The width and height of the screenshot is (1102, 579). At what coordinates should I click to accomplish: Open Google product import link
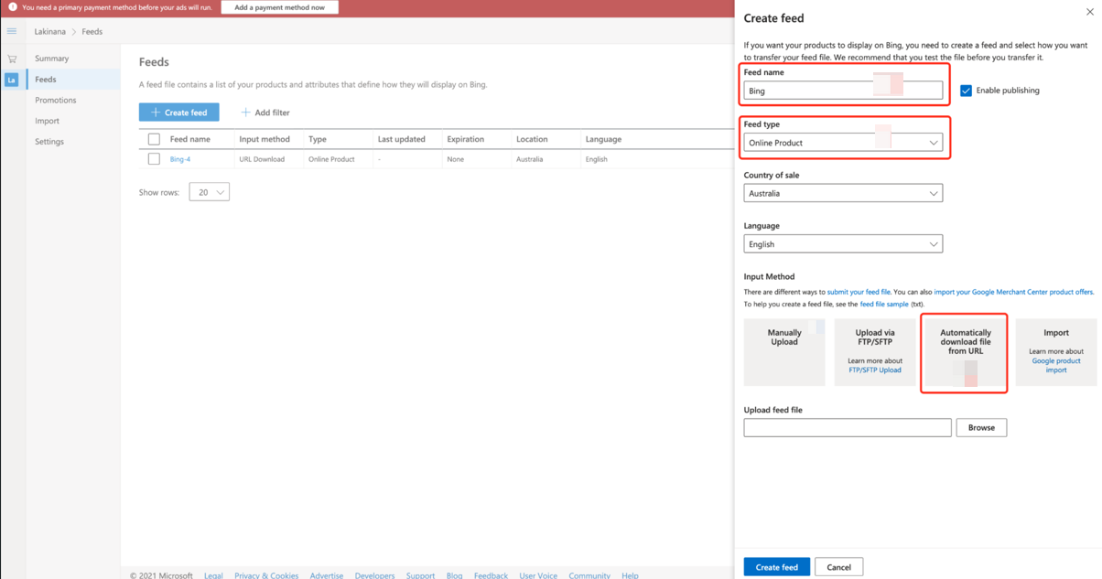click(1056, 366)
